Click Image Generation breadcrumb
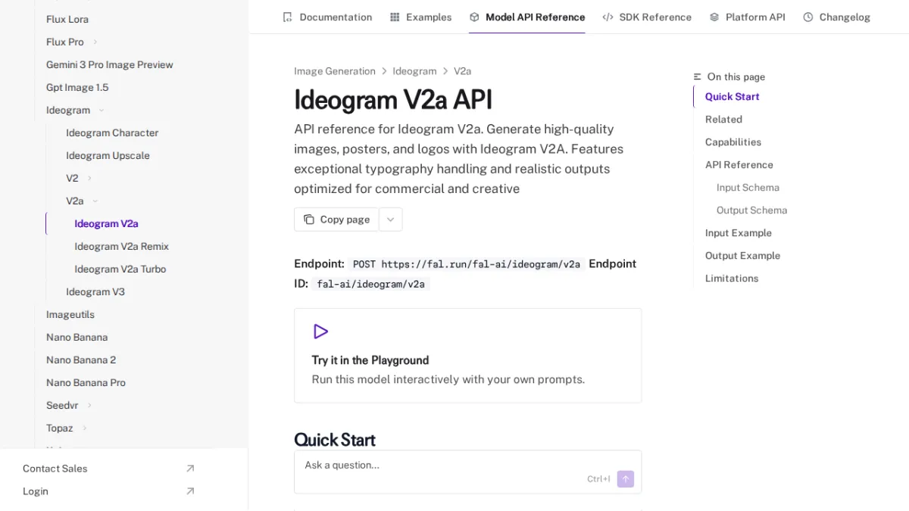909x511 pixels. [335, 71]
